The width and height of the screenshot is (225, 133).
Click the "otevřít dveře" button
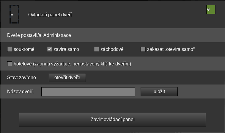point(67,78)
